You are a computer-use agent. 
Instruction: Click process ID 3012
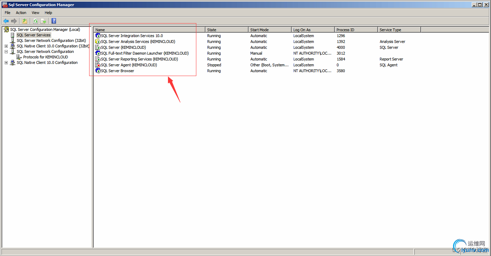(x=341, y=53)
